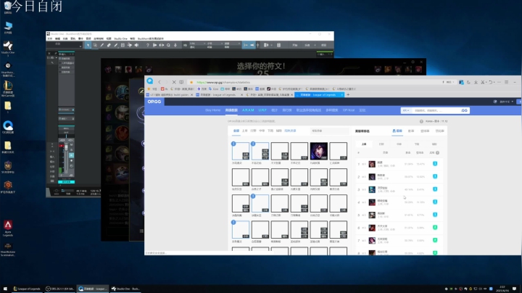
Task: Click the champion name search field
Action: [x=329, y=131]
